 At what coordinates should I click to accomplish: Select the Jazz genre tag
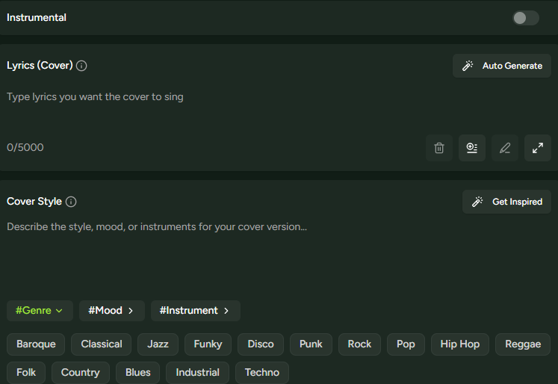pyautogui.click(x=158, y=344)
